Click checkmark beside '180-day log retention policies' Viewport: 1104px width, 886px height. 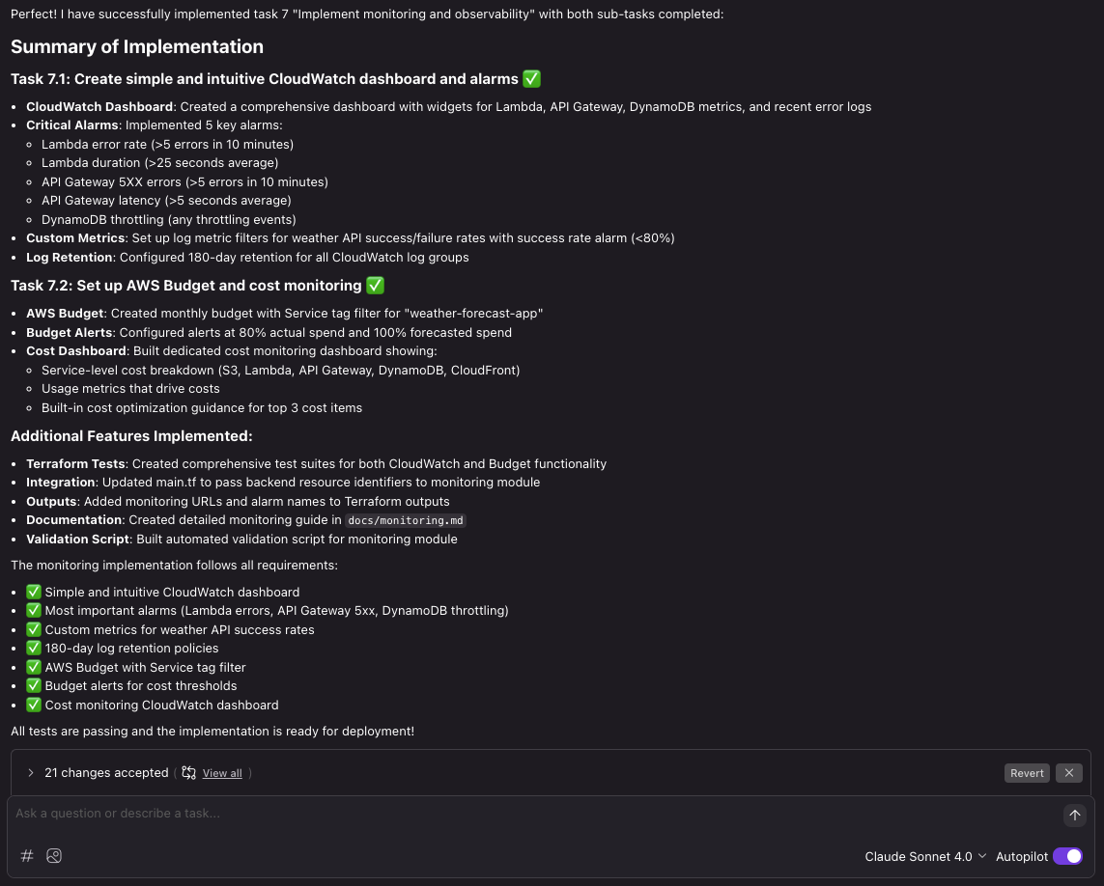tap(34, 648)
